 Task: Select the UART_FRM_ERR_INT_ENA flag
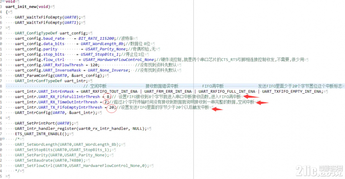point(168,91)
